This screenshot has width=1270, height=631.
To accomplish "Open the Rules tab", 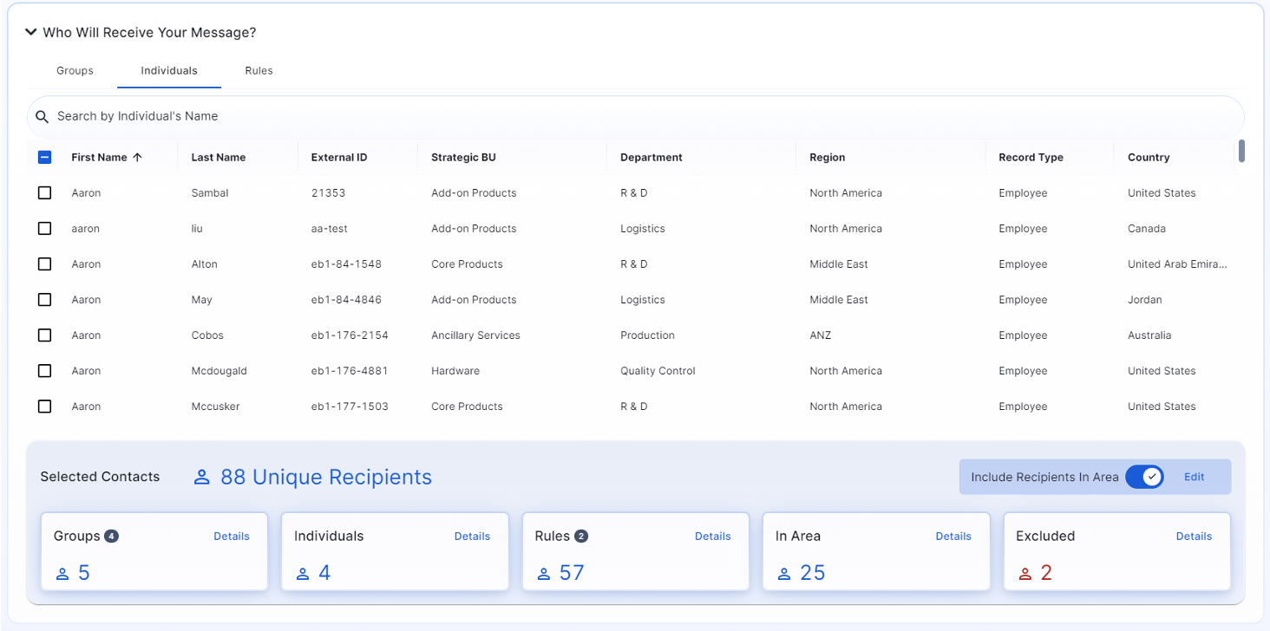I will [259, 71].
